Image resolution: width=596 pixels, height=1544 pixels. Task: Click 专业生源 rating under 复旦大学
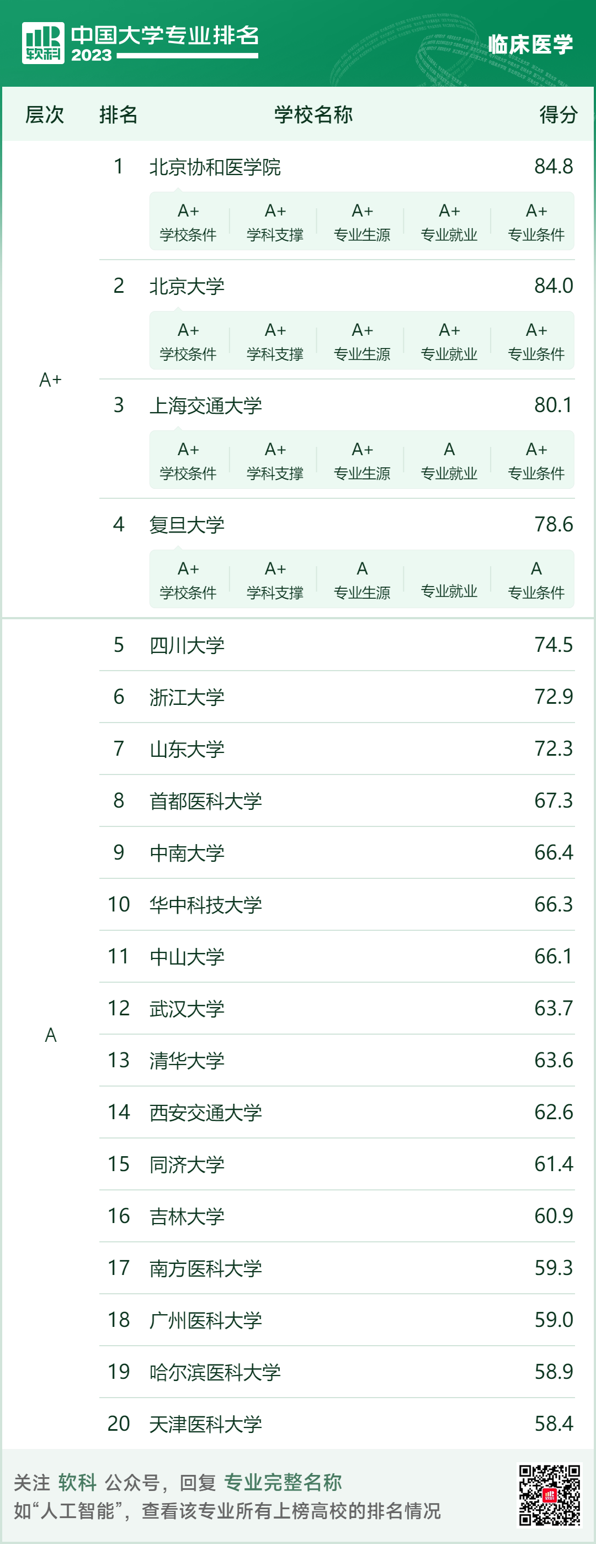tap(362, 580)
